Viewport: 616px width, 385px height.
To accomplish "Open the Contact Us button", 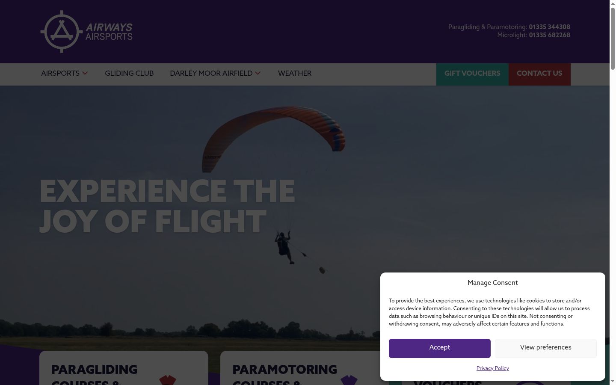I will (x=539, y=74).
